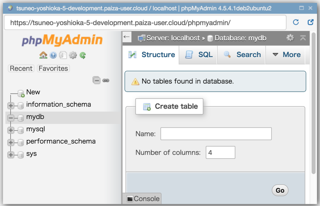Click the phpMyAdmin logo
Screen dimensions: 320x206
(62, 40)
